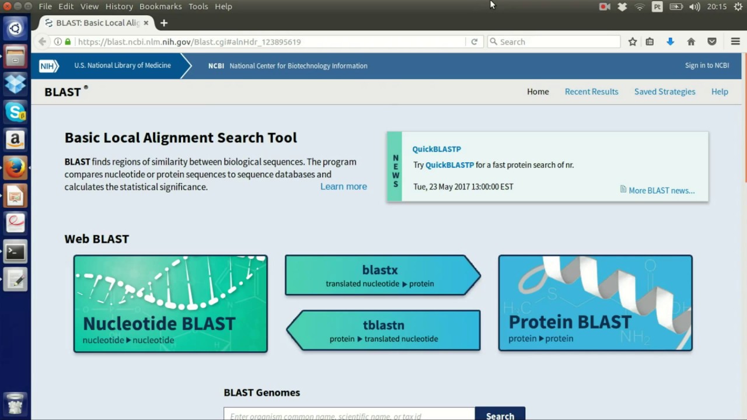Open the red circular app launcher icon
Screen dimensions: 747x420
click(x=15, y=225)
